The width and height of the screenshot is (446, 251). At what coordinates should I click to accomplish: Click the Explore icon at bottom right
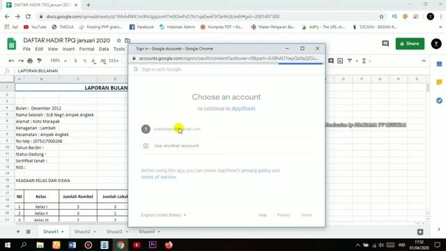click(420, 232)
